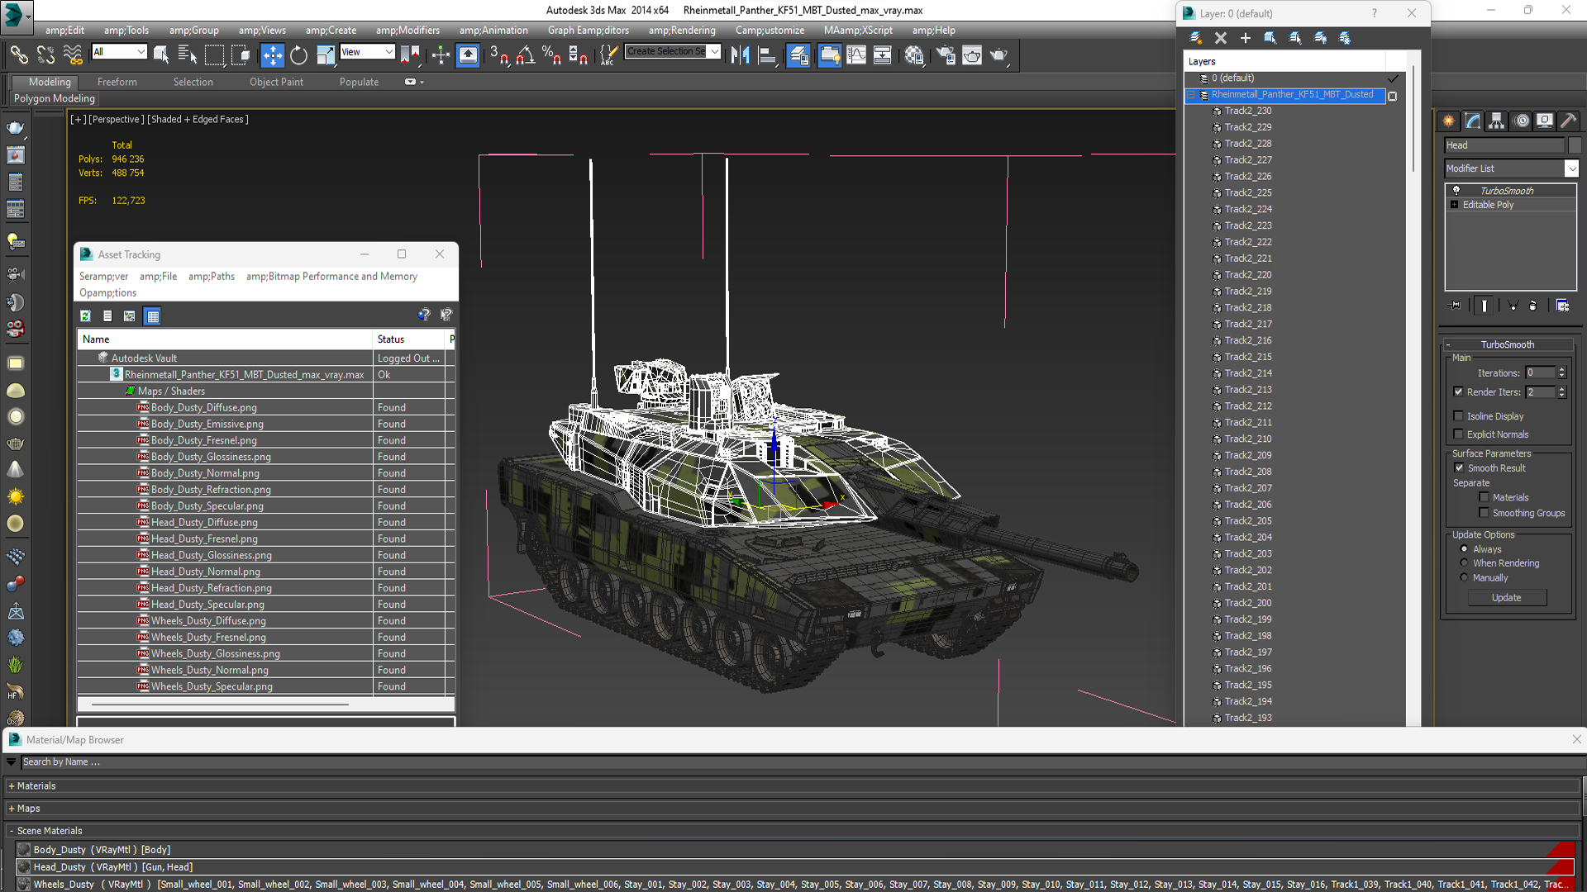
Task: Click the Shaded + Edged Faces viewport label
Action: pyautogui.click(x=198, y=120)
